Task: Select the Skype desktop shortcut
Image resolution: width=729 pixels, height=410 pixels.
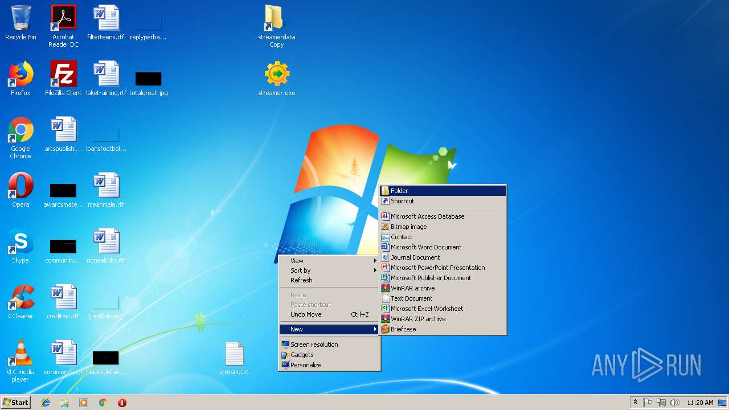Action: 21,246
